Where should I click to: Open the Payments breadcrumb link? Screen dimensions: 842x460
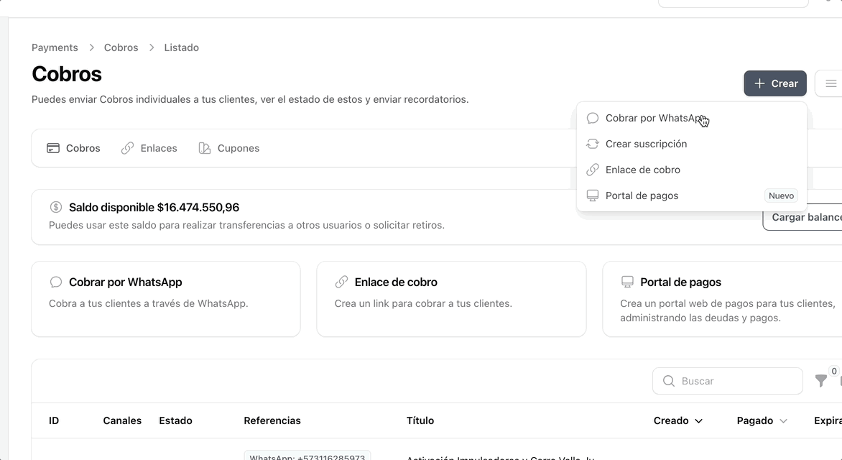point(55,47)
